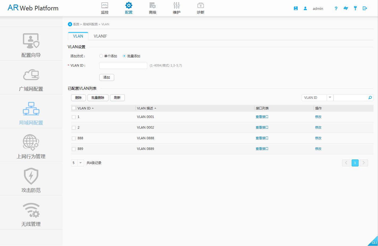
Task: Open 无线管理 wireless icon in sidebar
Action: click(31, 210)
